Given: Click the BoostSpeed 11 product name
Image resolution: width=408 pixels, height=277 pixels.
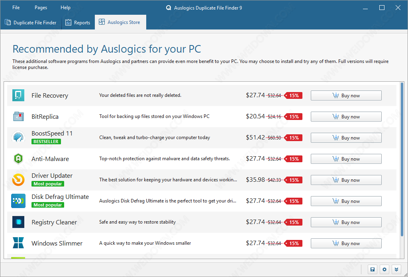Looking at the screenshot, I should click(52, 133).
